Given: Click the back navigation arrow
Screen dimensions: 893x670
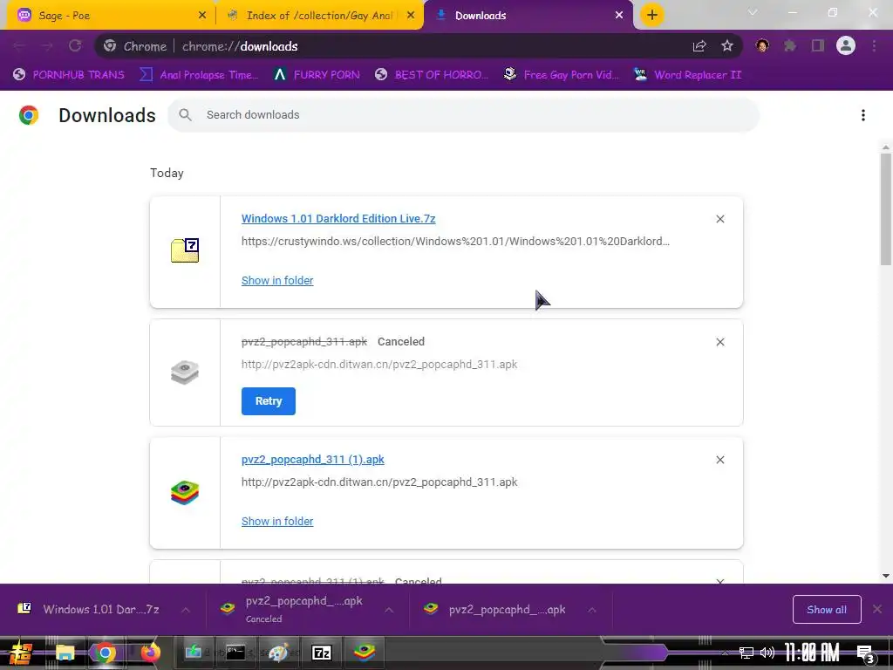Looking at the screenshot, I should (19, 46).
